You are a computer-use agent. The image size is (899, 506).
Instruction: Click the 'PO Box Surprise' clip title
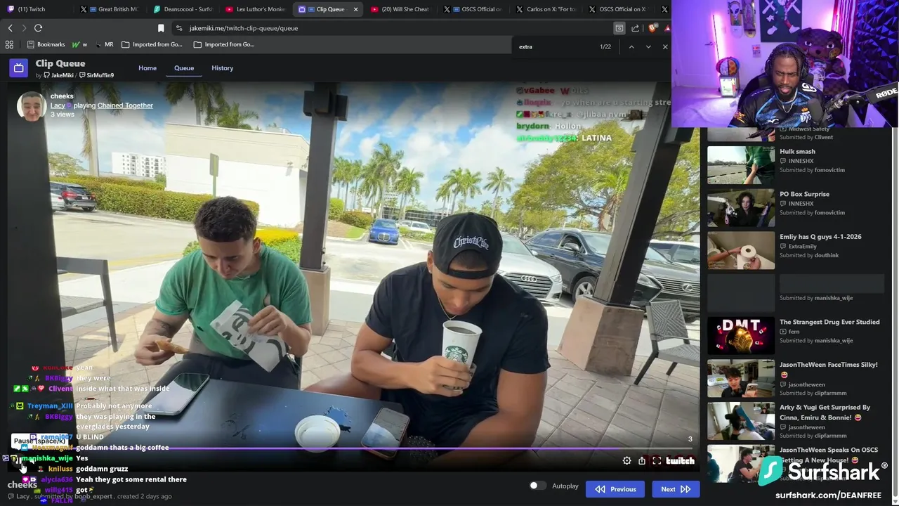[x=804, y=194]
